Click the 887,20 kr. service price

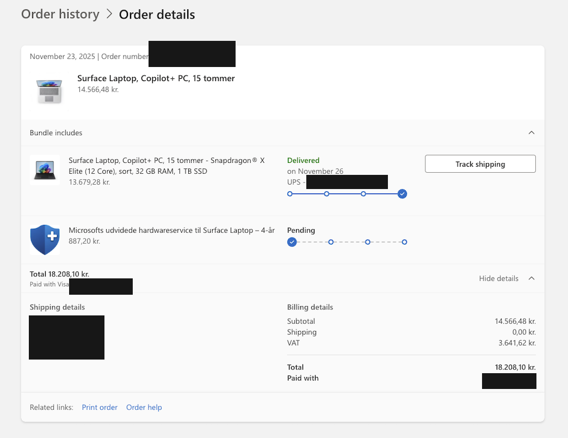pos(84,241)
